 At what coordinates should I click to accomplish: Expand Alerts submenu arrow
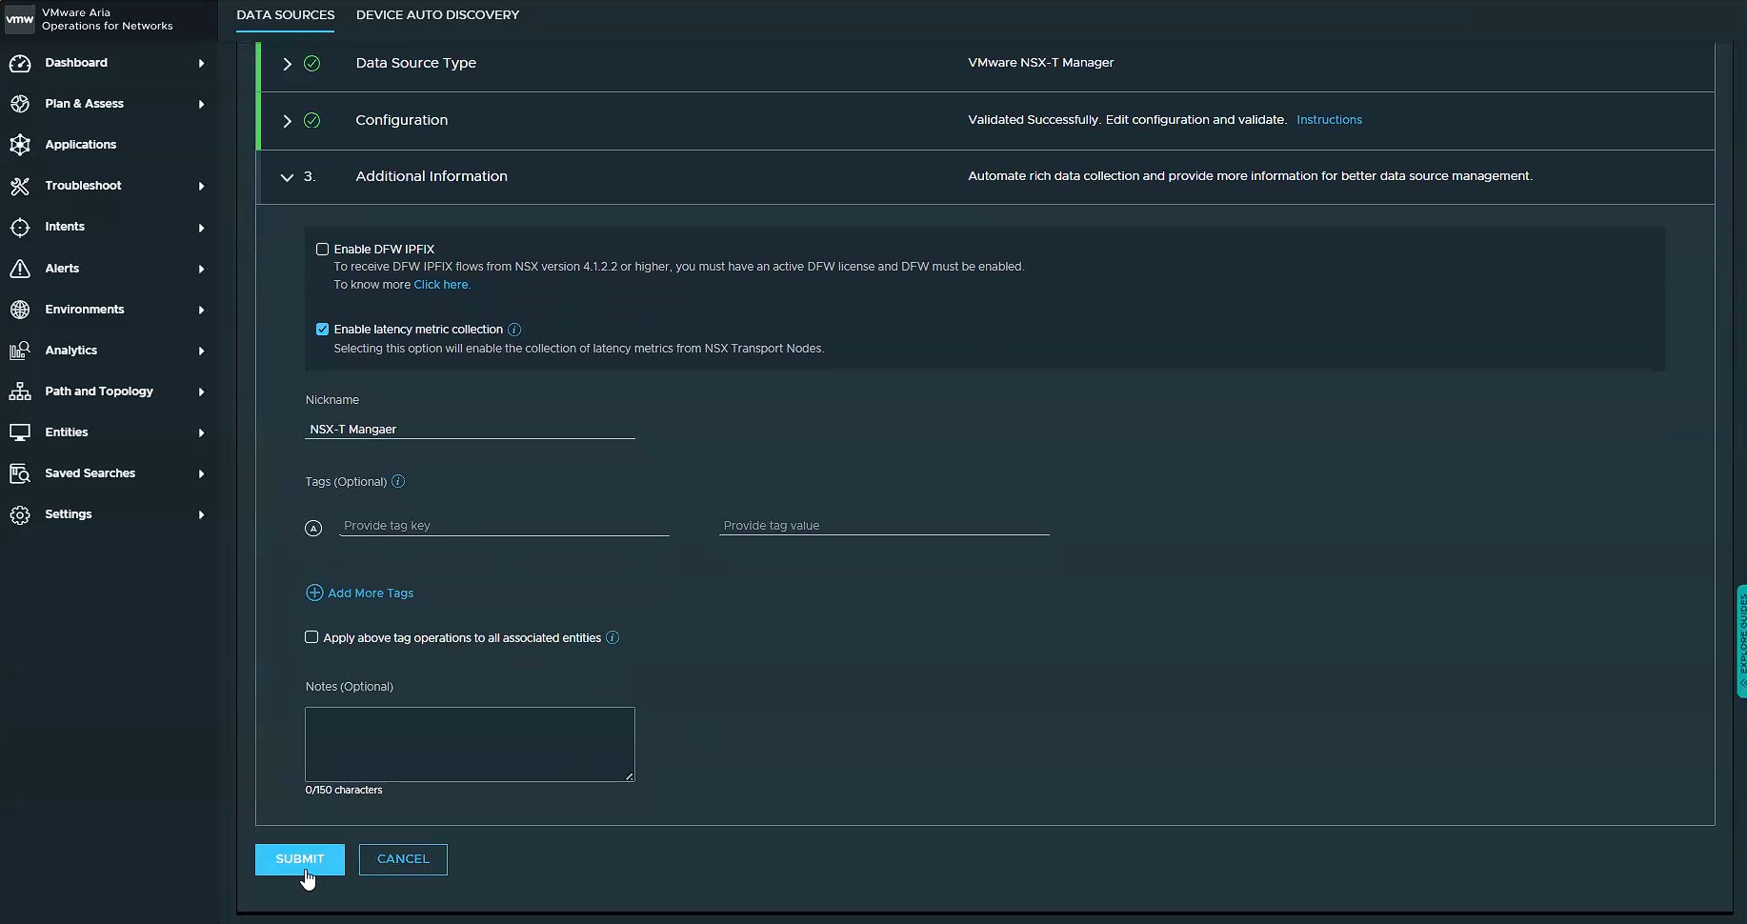201,269
